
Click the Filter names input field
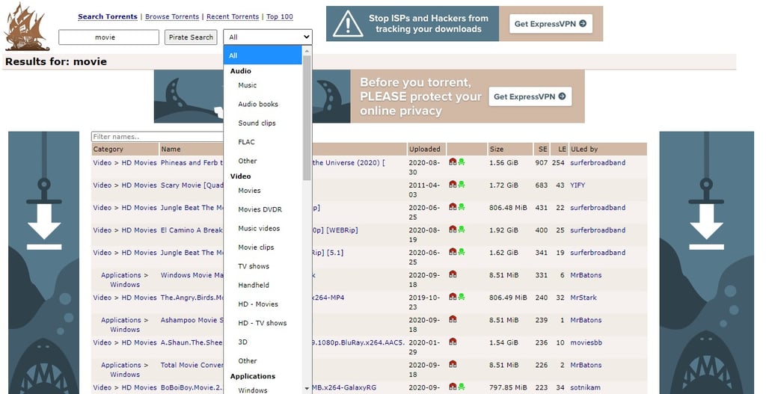tap(157, 137)
